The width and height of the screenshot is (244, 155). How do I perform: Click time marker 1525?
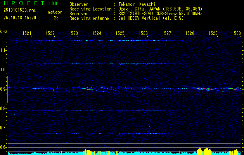[x=120, y=33]
